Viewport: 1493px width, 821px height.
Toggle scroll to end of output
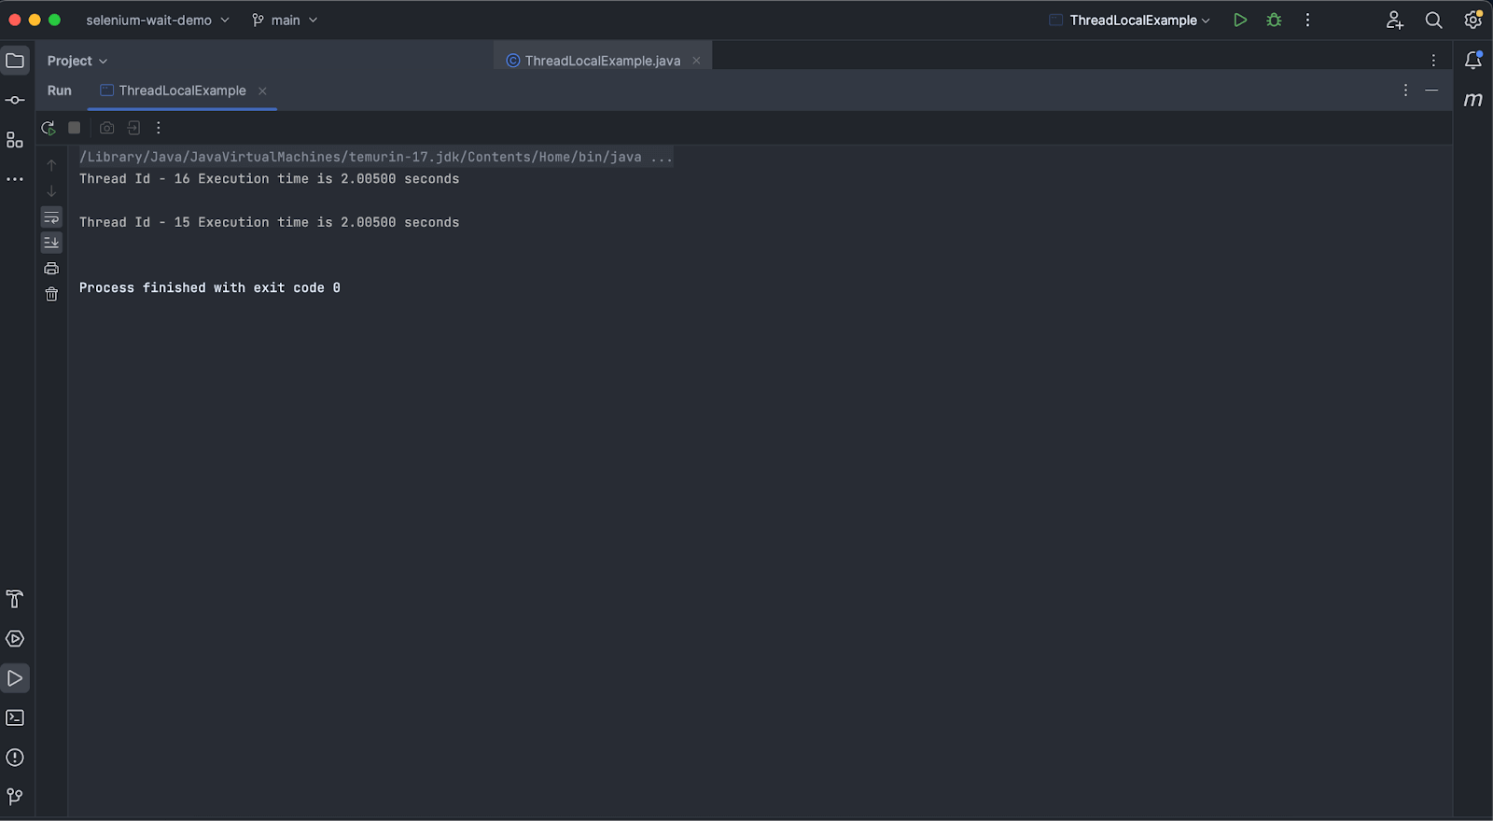(x=51, y=243)
